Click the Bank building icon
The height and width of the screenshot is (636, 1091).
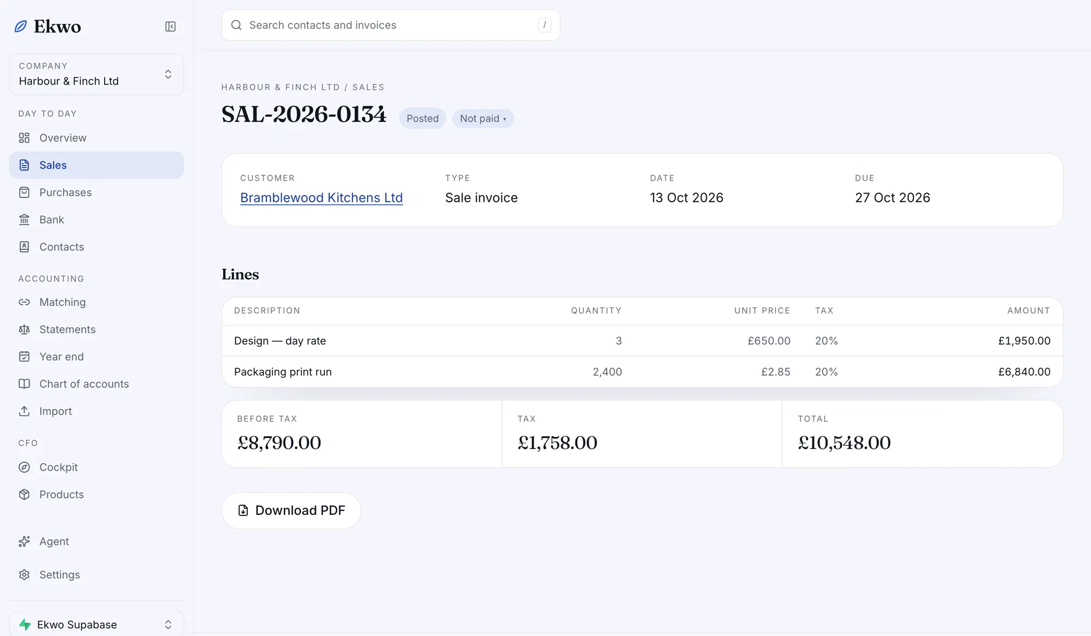point(24,220)
